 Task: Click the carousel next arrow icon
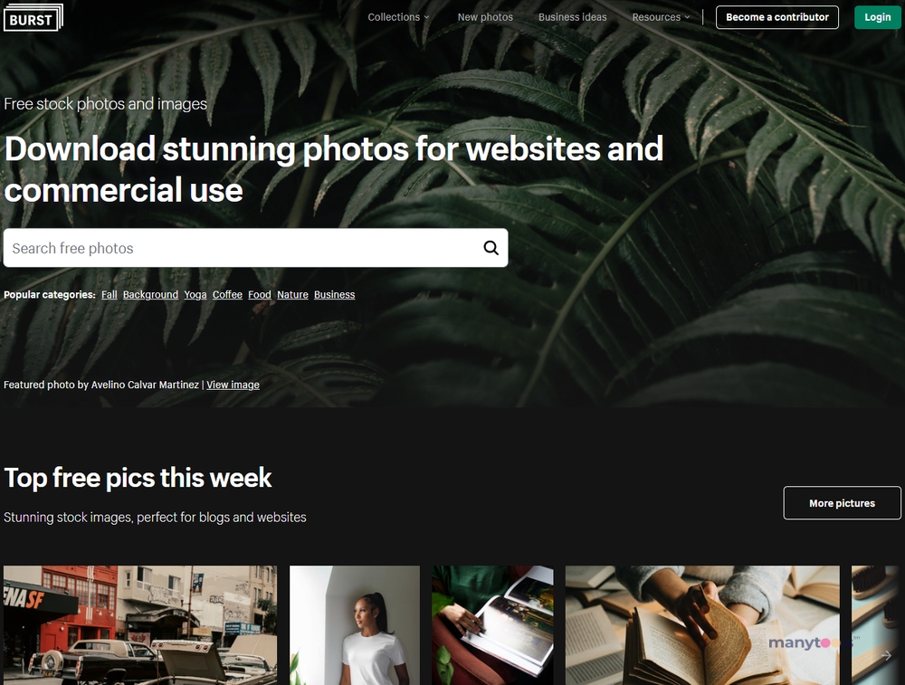pos(887,655)
